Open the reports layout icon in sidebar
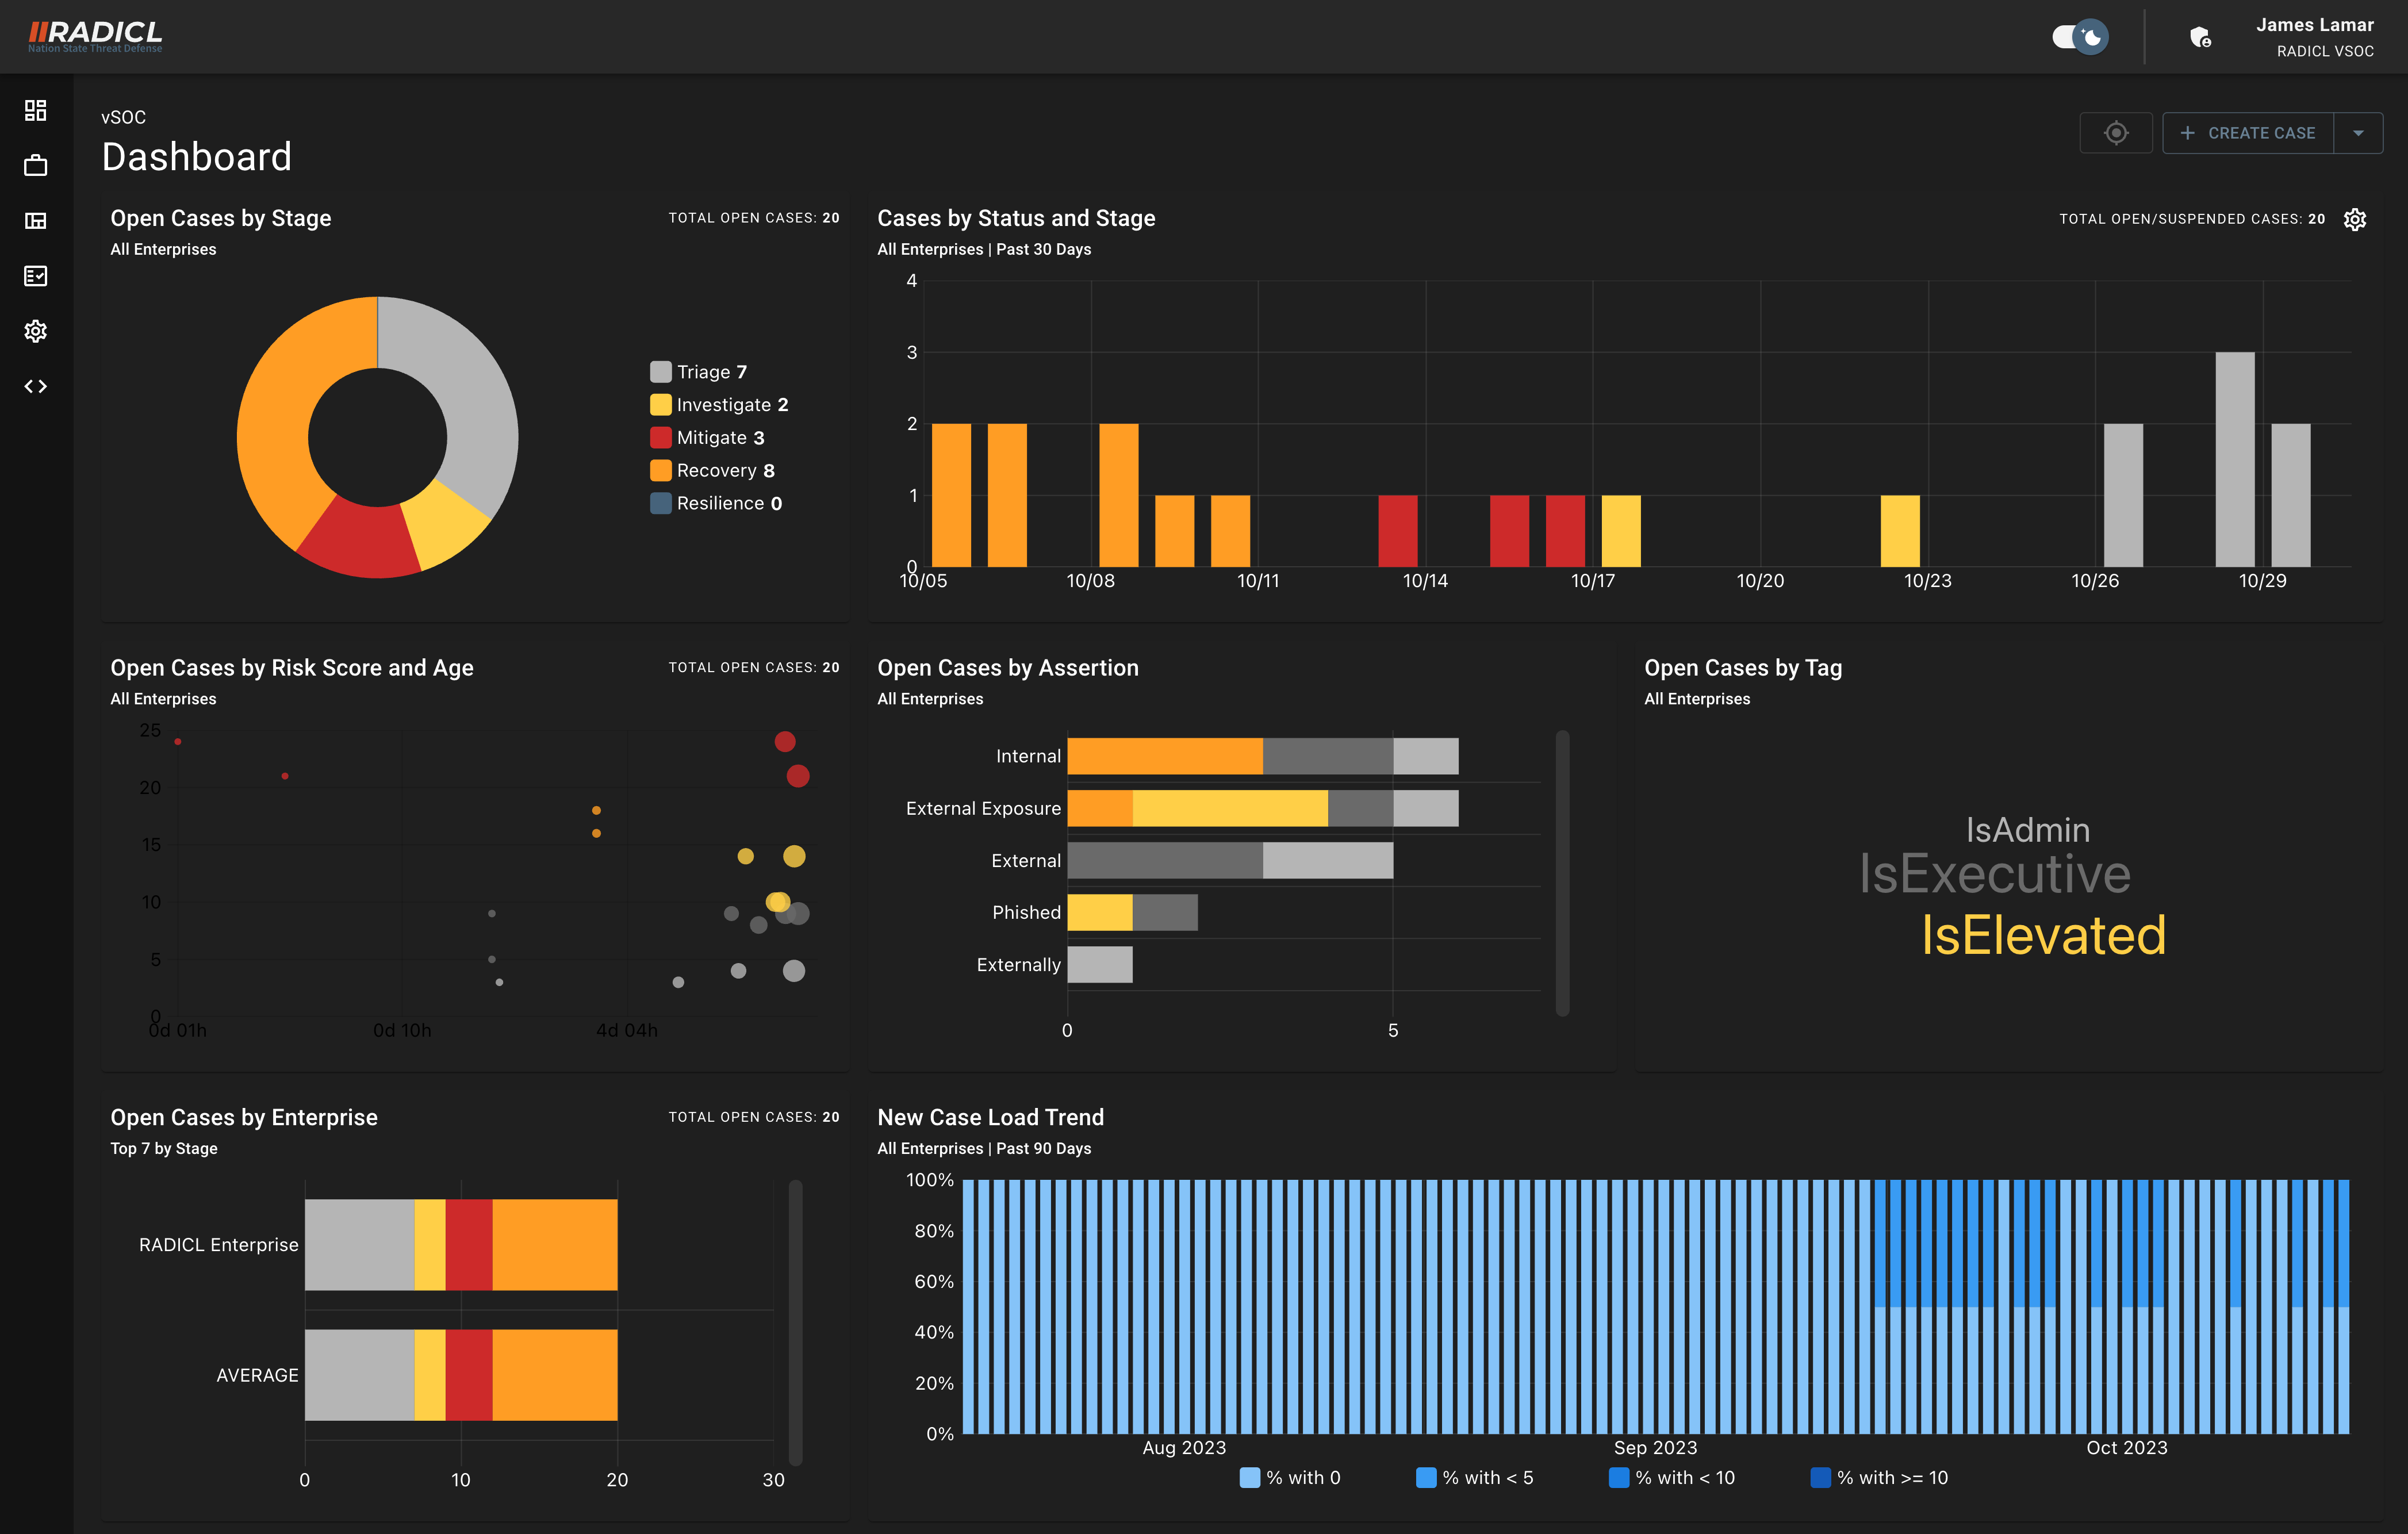2408x1534 pixels. click(35, 221)
